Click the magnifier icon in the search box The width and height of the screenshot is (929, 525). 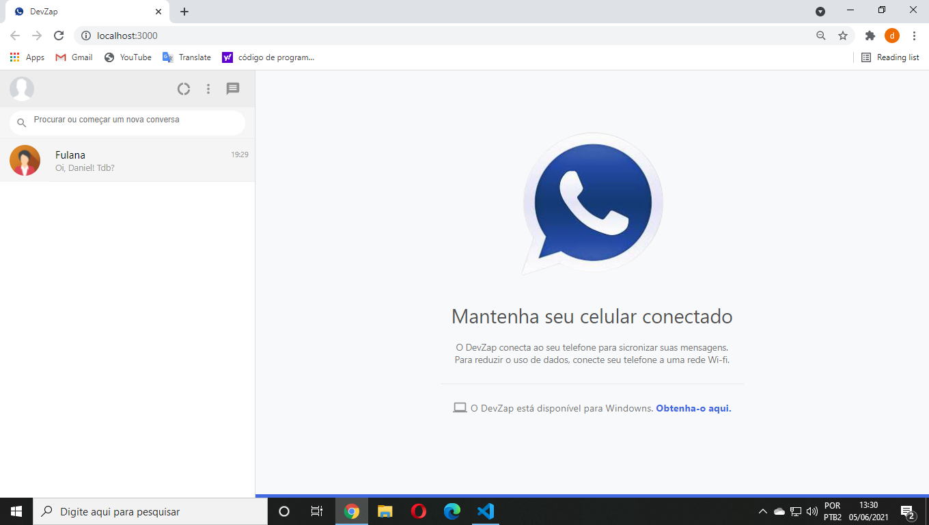pos(21,123)
